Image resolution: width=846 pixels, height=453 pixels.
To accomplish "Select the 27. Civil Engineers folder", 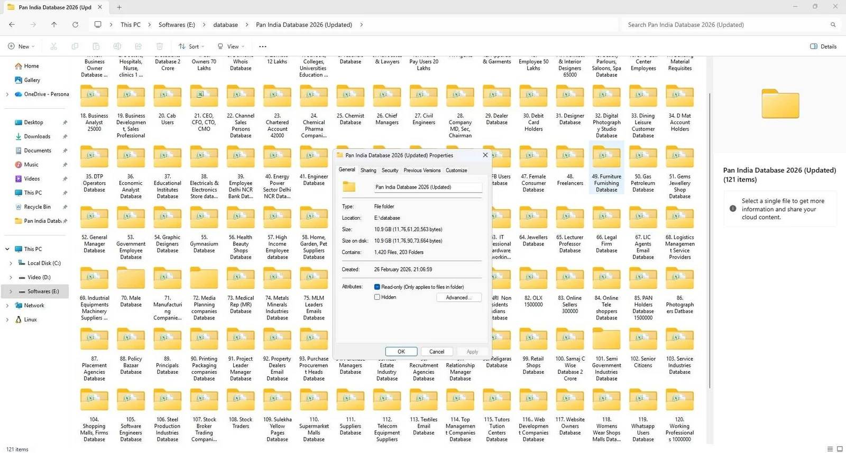I will point(424,105).
